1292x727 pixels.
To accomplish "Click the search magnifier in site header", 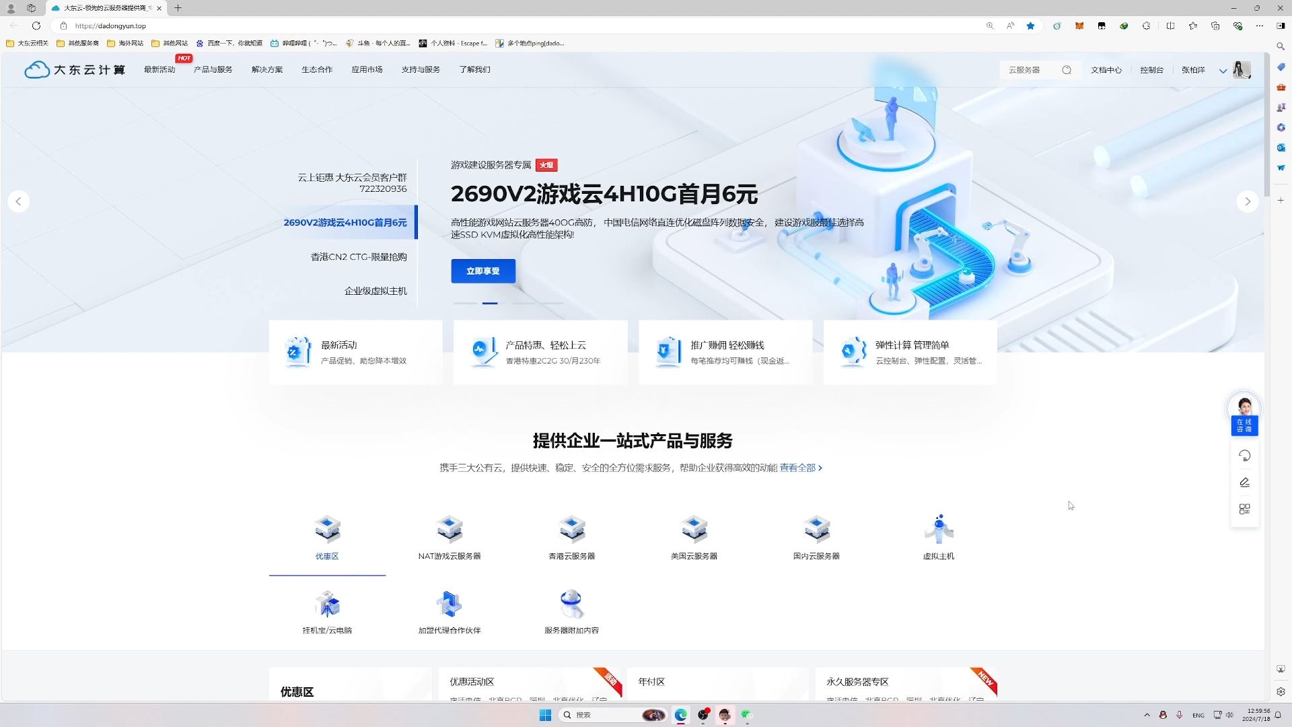I will (x=1067, y=70).
